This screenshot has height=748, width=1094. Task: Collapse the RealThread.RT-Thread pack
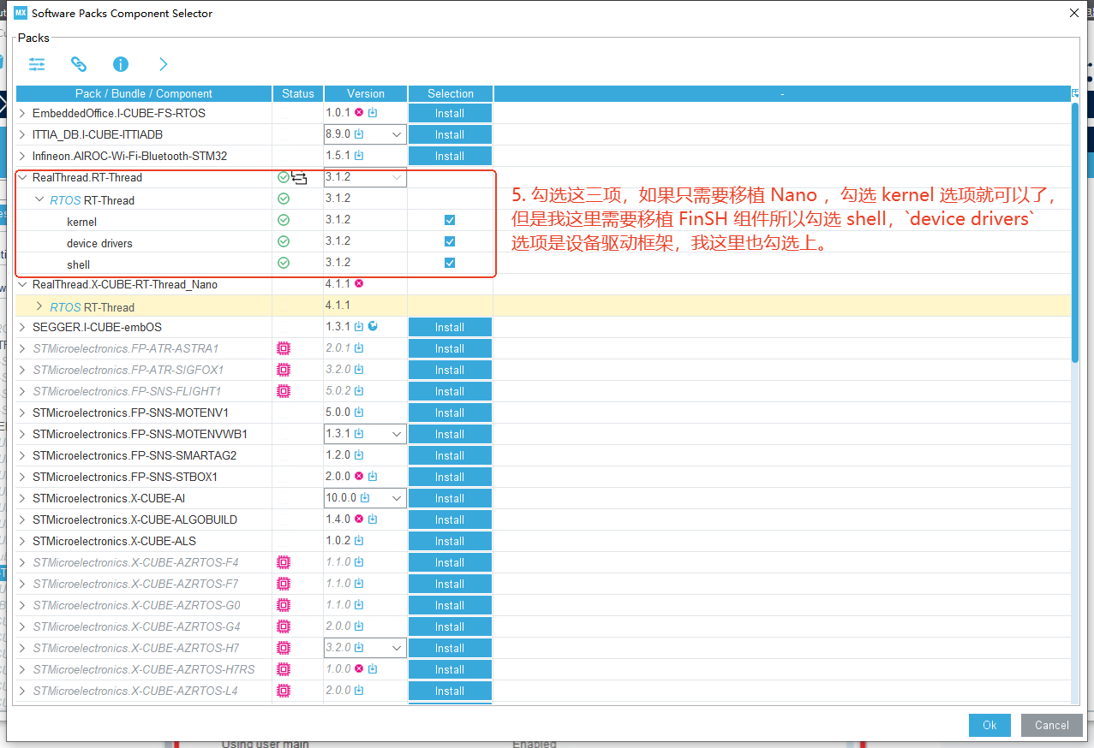coord(22,177)
